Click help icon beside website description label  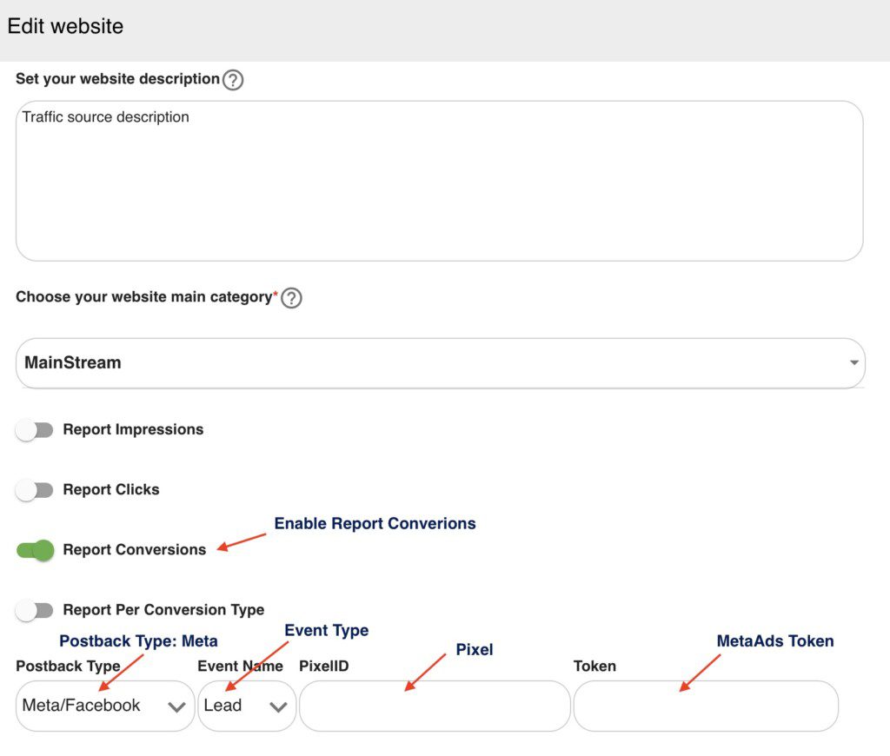click(233, 81)
